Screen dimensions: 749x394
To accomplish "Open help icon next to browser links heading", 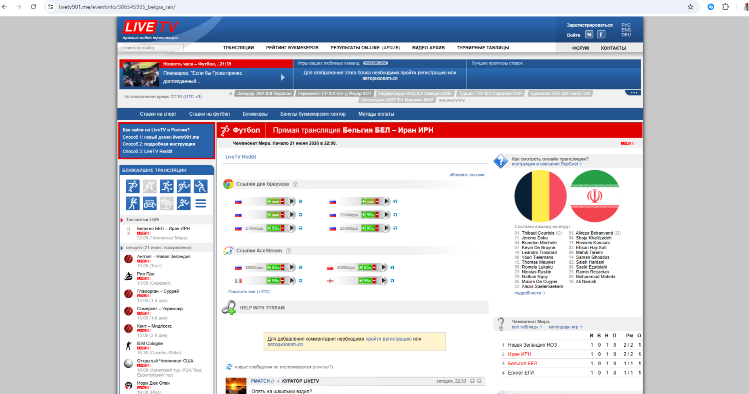I will [295, 184].
